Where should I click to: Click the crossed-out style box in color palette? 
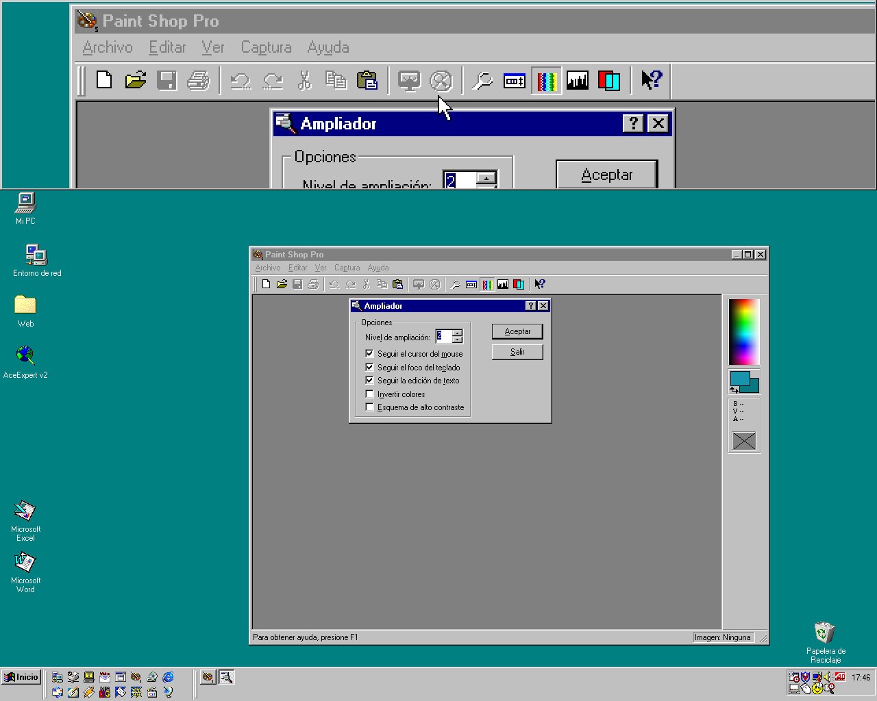(744, 442)
